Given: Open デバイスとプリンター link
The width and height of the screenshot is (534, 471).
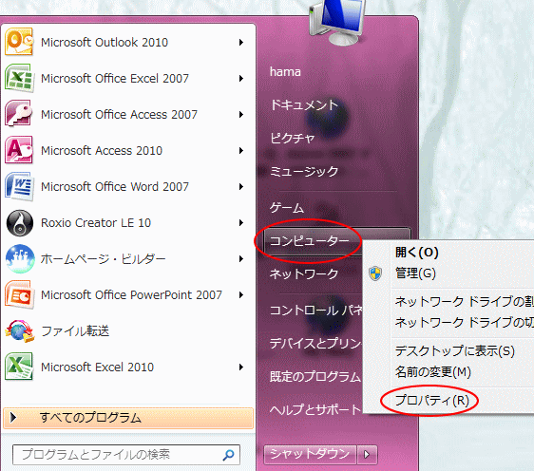Looking at the screenshot, I should [x=315, y=343].
